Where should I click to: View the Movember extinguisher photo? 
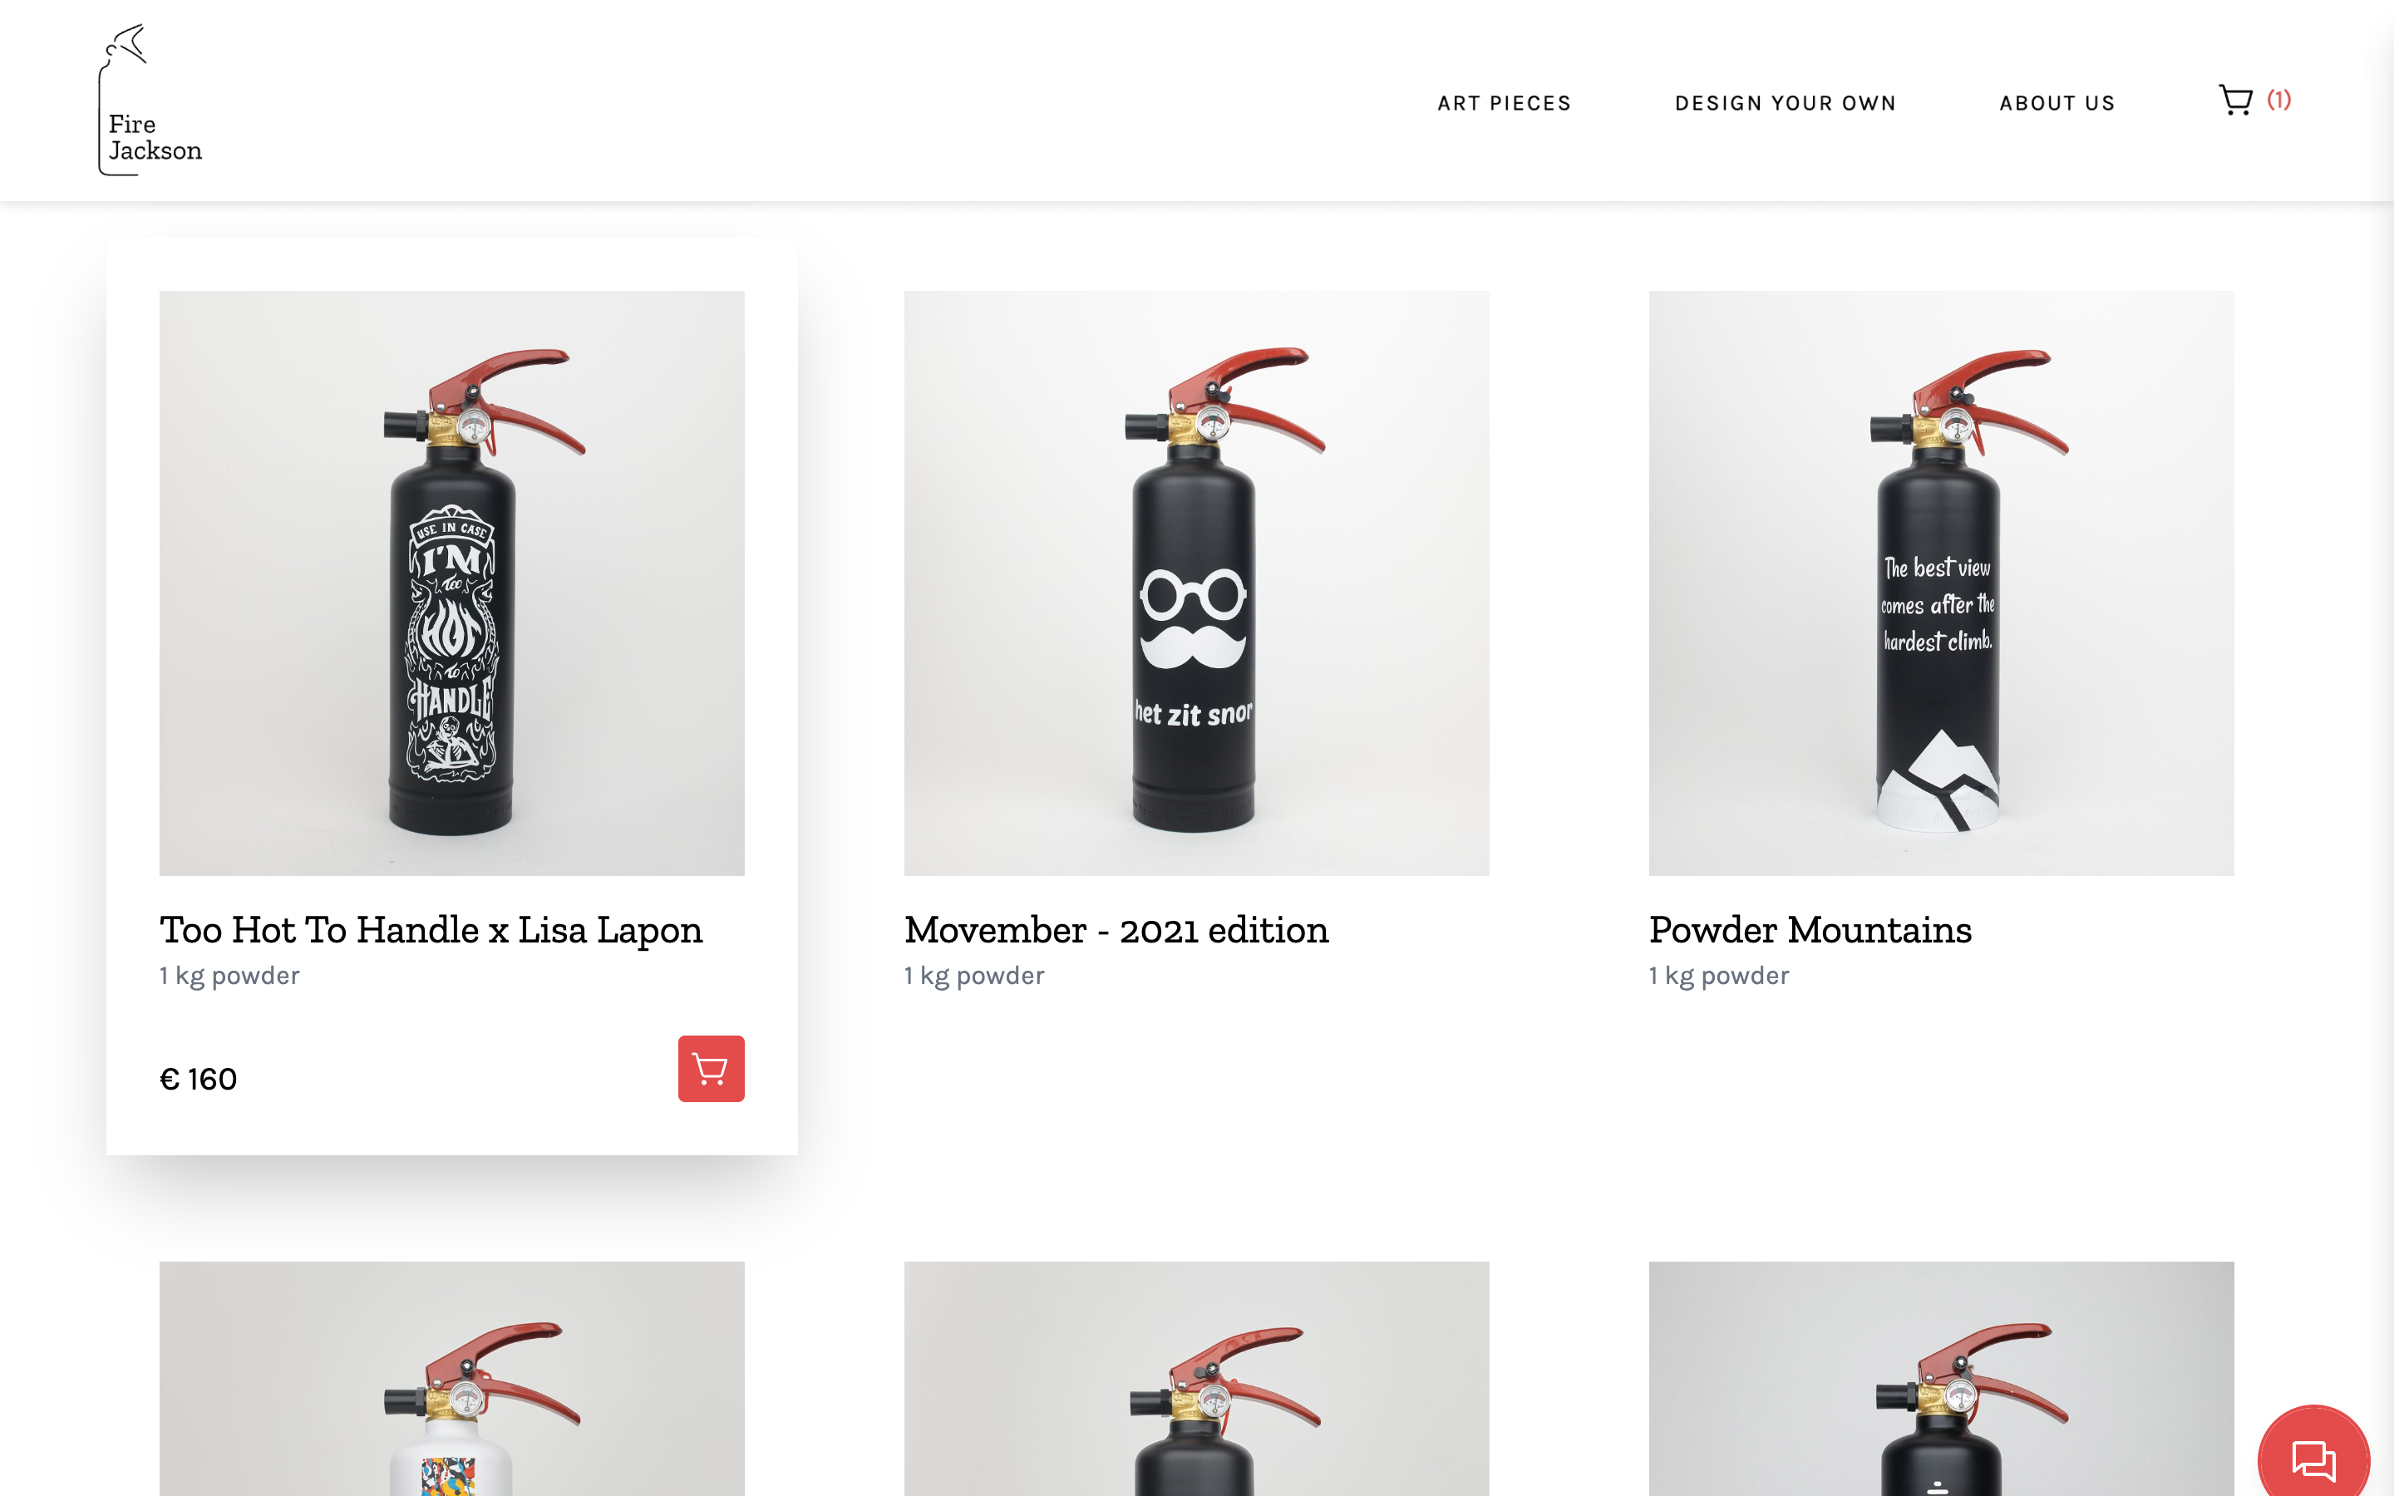tap(1196, 583)
